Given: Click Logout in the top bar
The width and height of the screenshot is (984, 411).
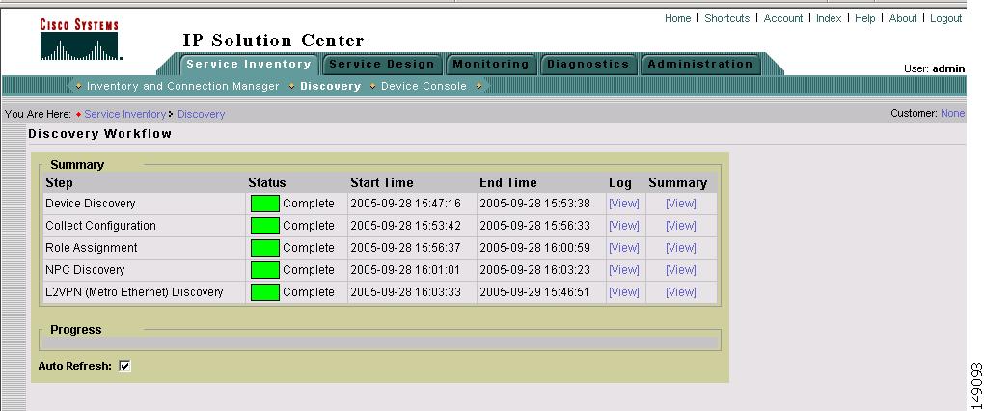Looking at the screenshot, I should click(x=945, y=19).
